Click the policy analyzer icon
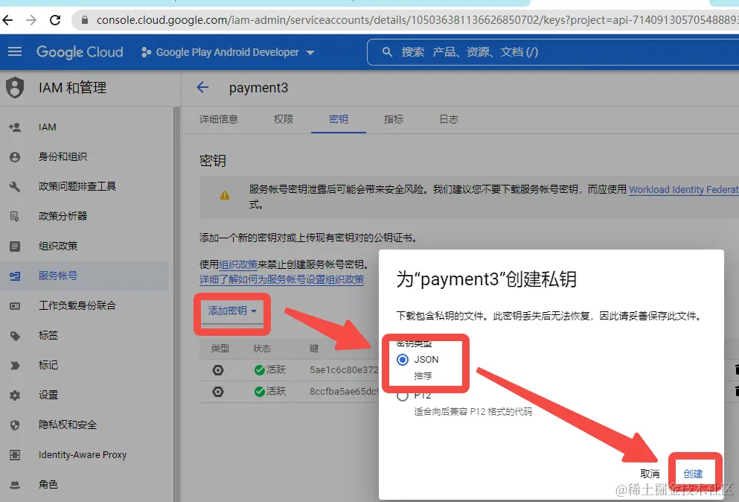This screenshot has height=502, width=739. [x=15, y=216]
